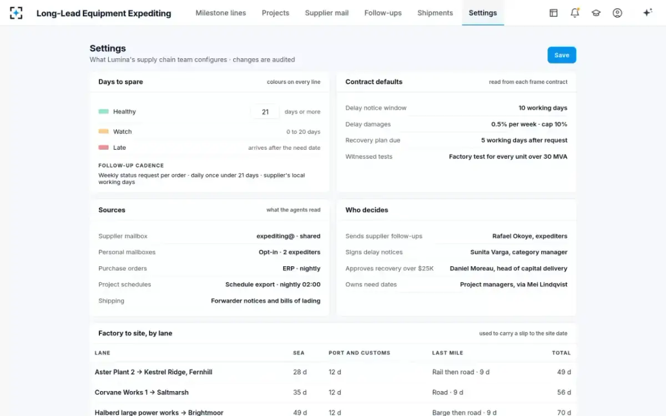Open the Shipments tab
The width and height of the screenshot is (666, 416).
435,13
